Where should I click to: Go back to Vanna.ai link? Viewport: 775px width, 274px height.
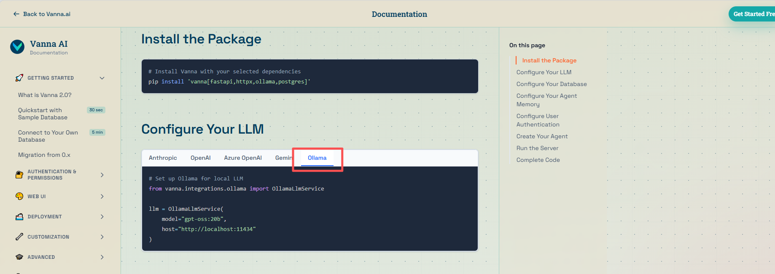pos(42,14)
